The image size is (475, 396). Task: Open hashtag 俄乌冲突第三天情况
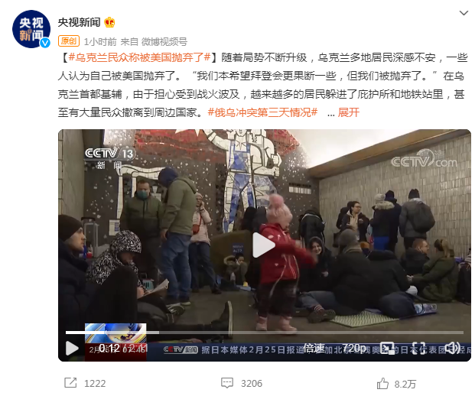pos(262,112)
